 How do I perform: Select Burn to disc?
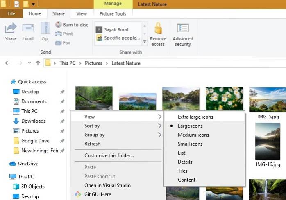(x=72, y=25)
